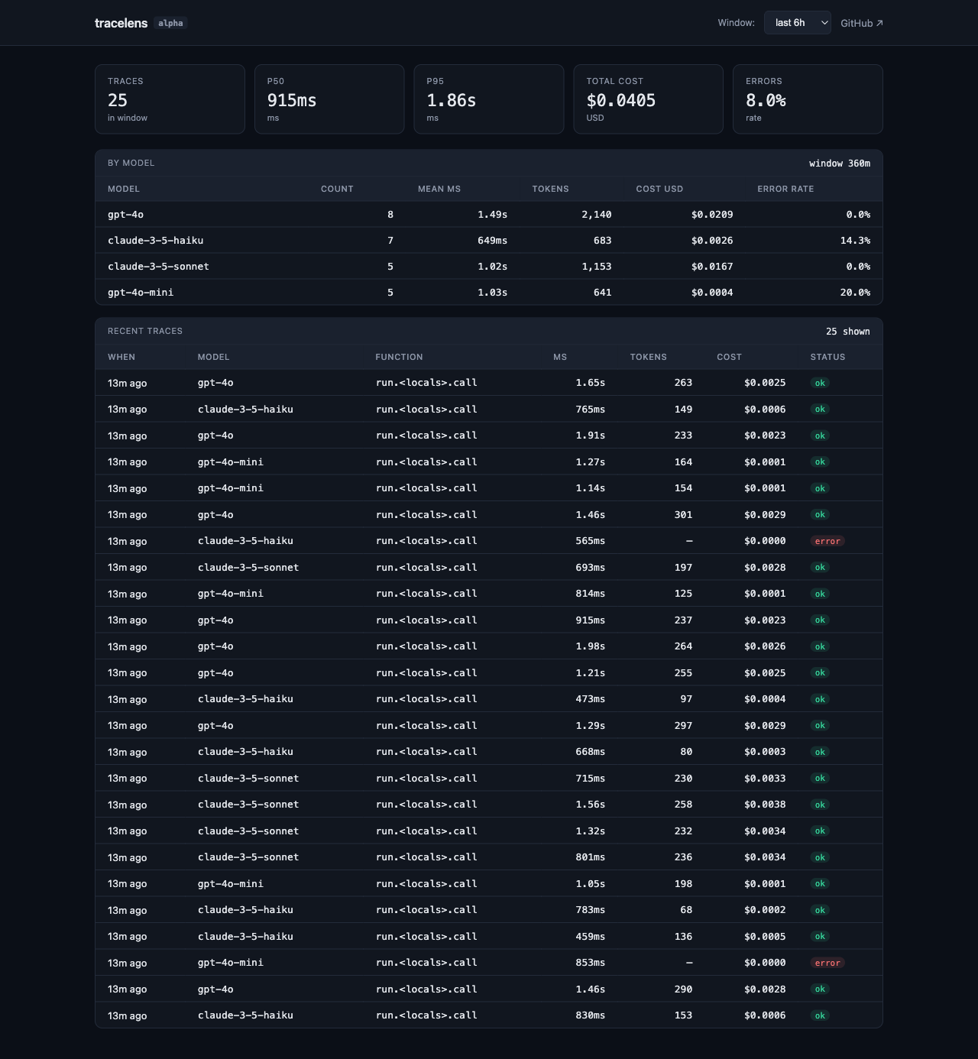
Task: Click the STATUS column header
Action: click(827, 357)
